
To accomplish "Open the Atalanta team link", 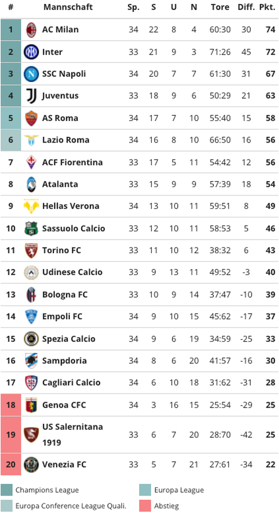I will click(x=60, y=184).
